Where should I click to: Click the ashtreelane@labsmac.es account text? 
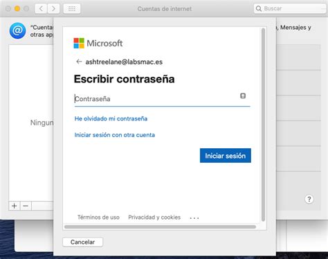(x=124, y=62)
